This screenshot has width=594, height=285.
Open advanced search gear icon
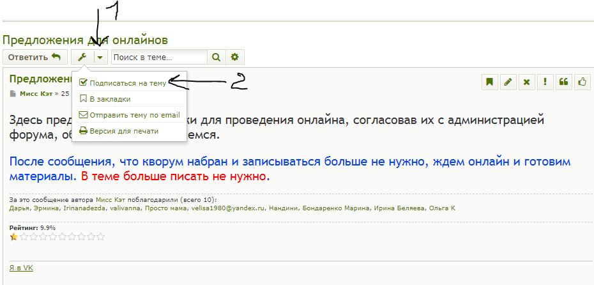(235, 58)
